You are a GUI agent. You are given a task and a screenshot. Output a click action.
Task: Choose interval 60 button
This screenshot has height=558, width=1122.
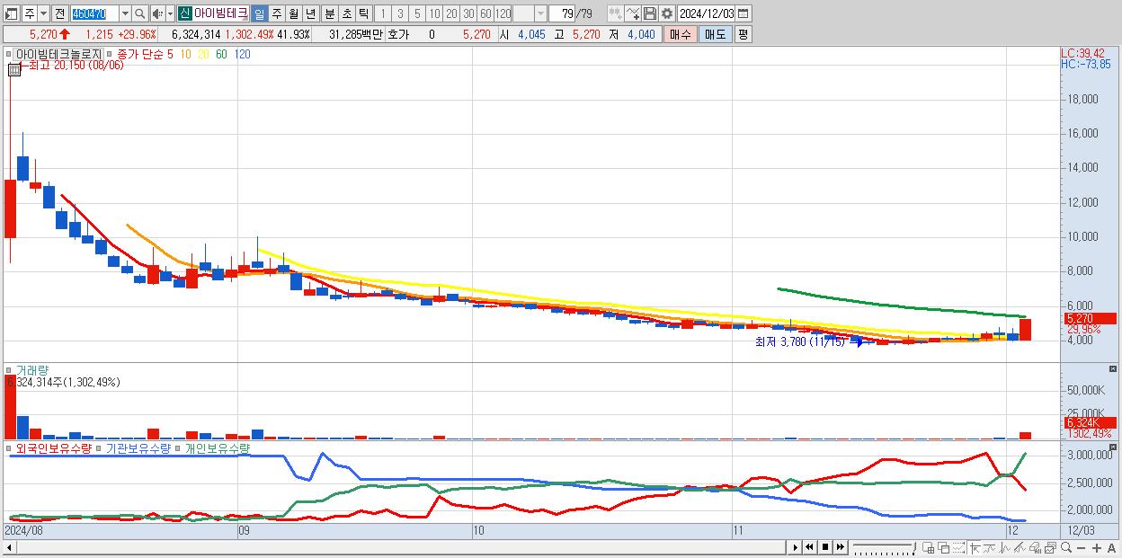click(x=485, y=14)
